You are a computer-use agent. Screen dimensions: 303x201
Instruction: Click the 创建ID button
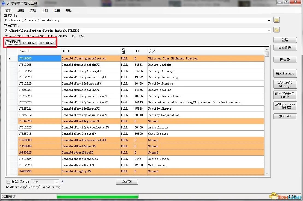point(285,60)
